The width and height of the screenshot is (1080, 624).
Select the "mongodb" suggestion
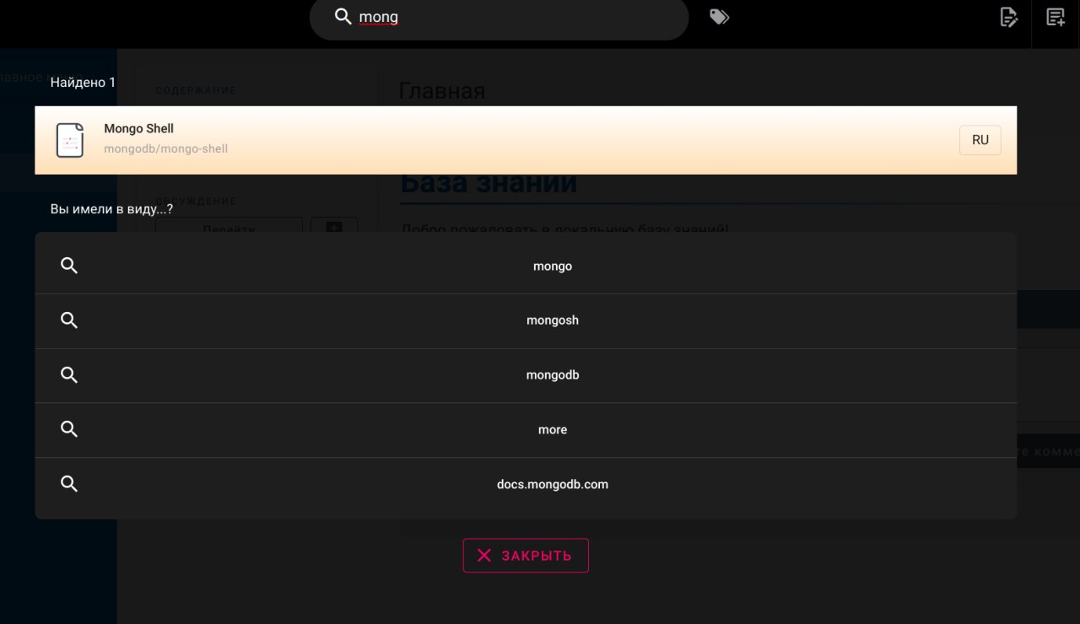526,375
